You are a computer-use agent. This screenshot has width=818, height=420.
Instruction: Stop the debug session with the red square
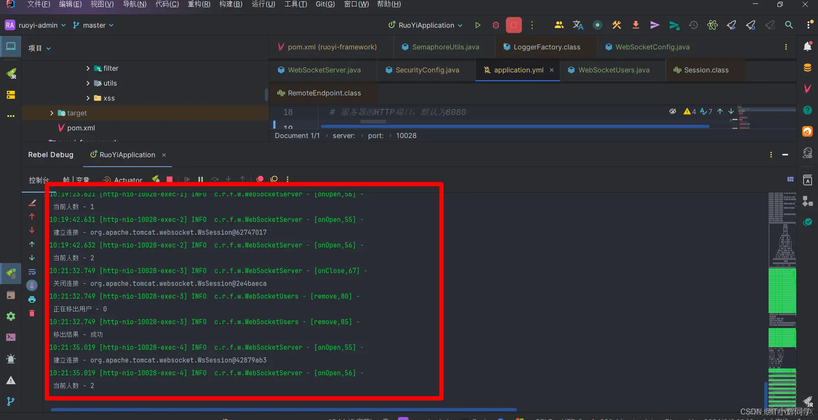pyautogui.click(x=170, y=179)
